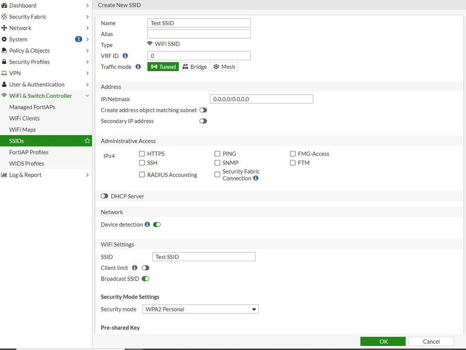Enable the Client limit toggle
The height and width of the screenshot is (350, 466).
145,268
